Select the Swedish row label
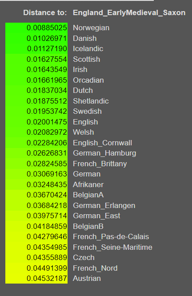 tap(87, 112)
